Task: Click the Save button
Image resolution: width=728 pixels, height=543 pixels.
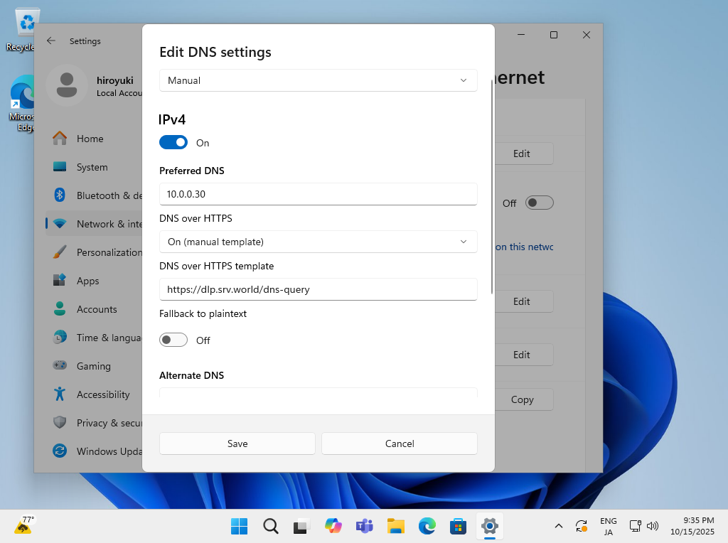Action: click(237, 443)
